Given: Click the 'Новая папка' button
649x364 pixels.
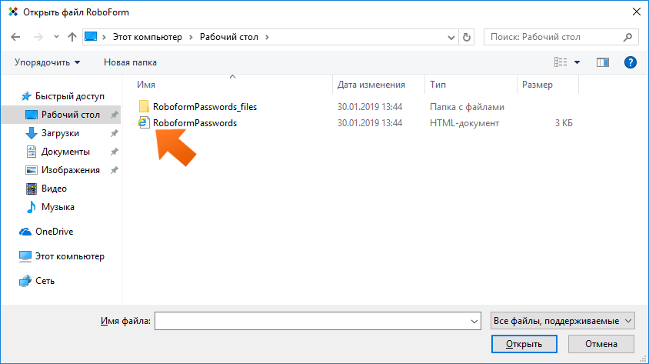Looking at the screenshot, I should pyautogui.click(x=130, y=62).
